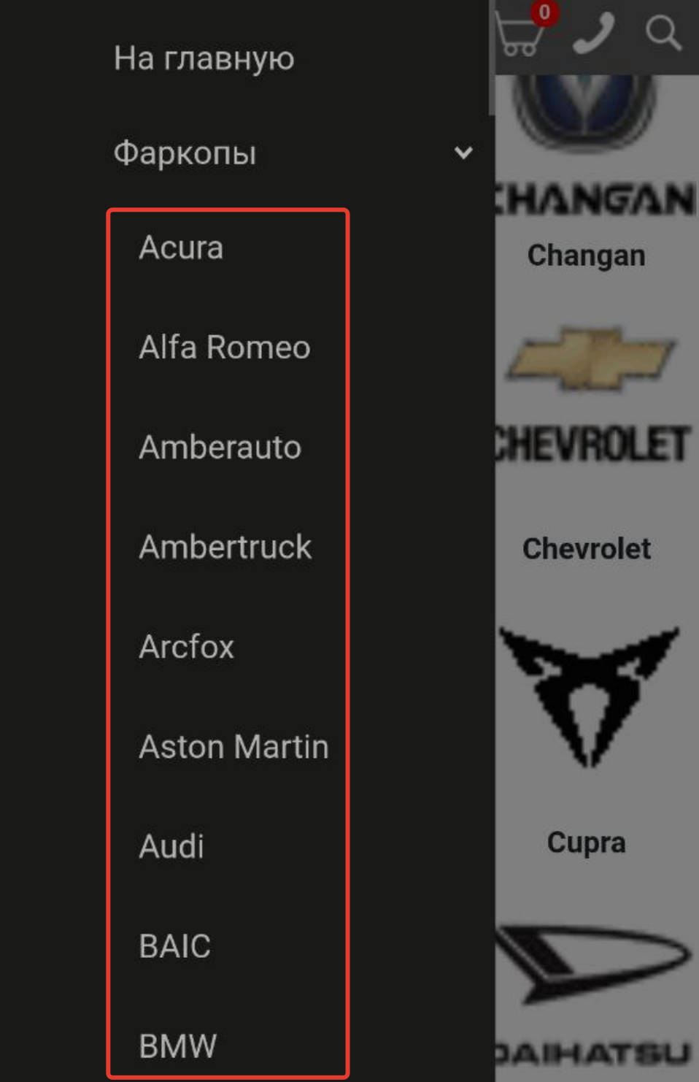The height and width of the screenshot is (1082, 699).
Task: Open the Фаркопы menu item
Action: point(185,153)
